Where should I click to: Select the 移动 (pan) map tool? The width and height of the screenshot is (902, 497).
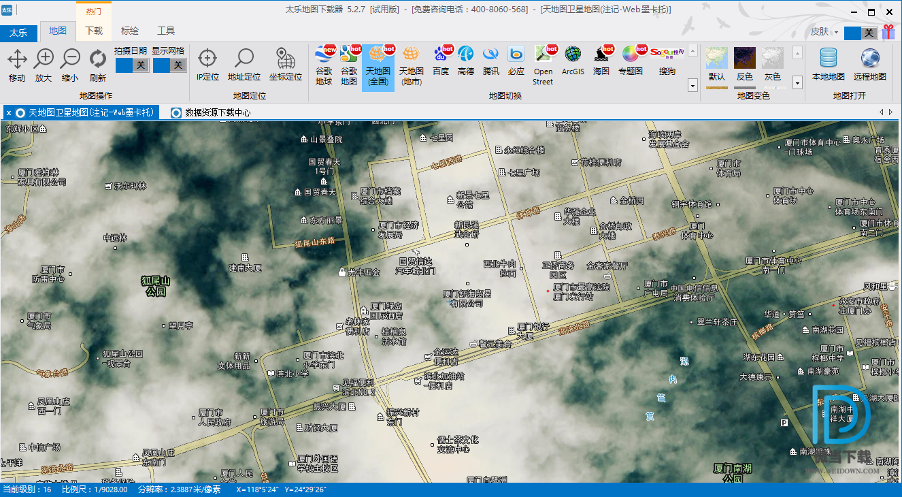[x=17, y=65]
